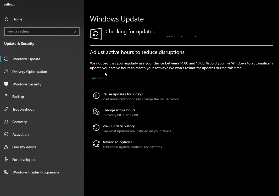The image size is (279, 196).
Task: Click the clock icon for Change active hours
Action: point(96,112)
